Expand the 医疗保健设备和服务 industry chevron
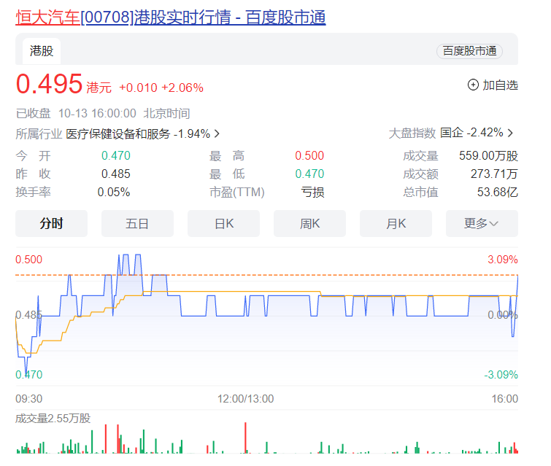Image resolution: width=551 pixels, height=466 pixels. 217,133
